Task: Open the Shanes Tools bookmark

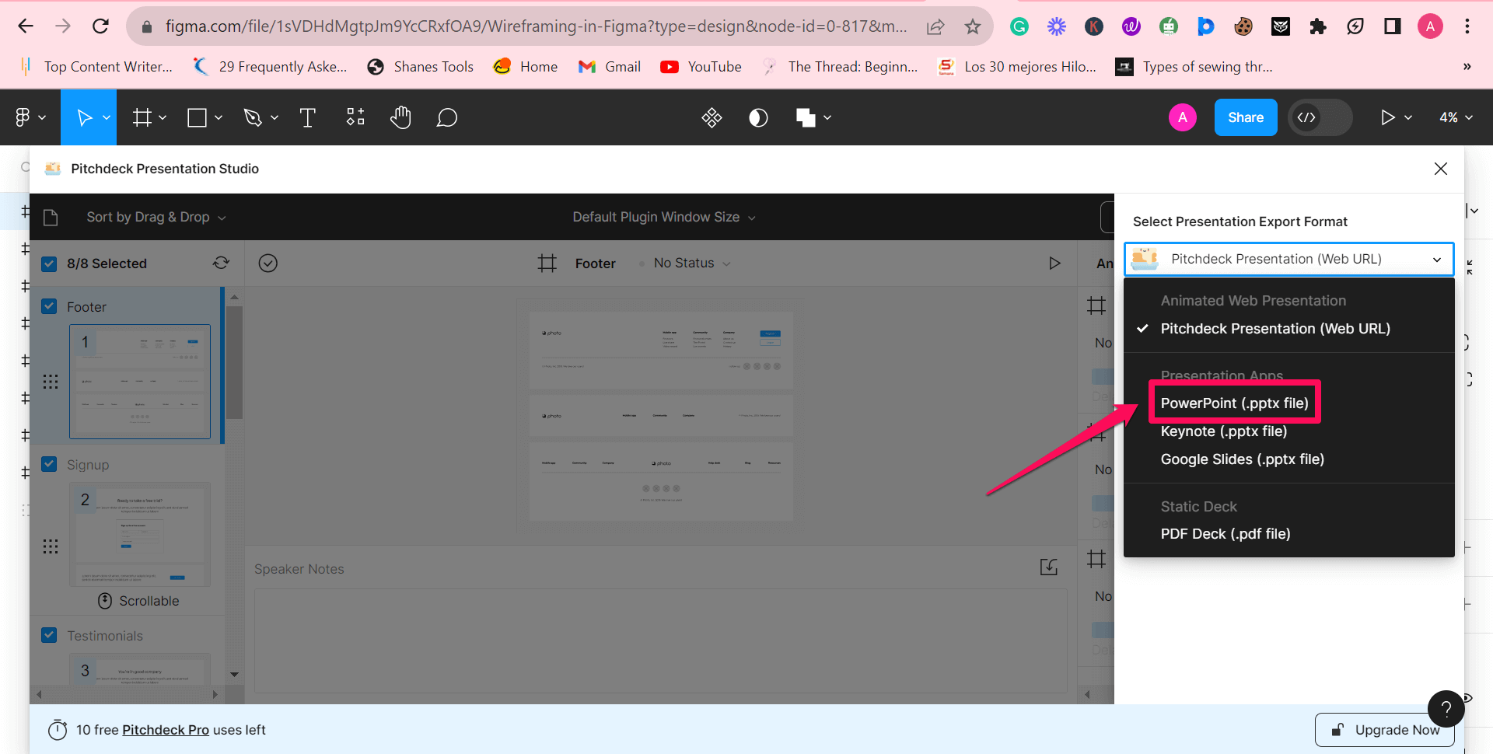Action: [421, 67]
